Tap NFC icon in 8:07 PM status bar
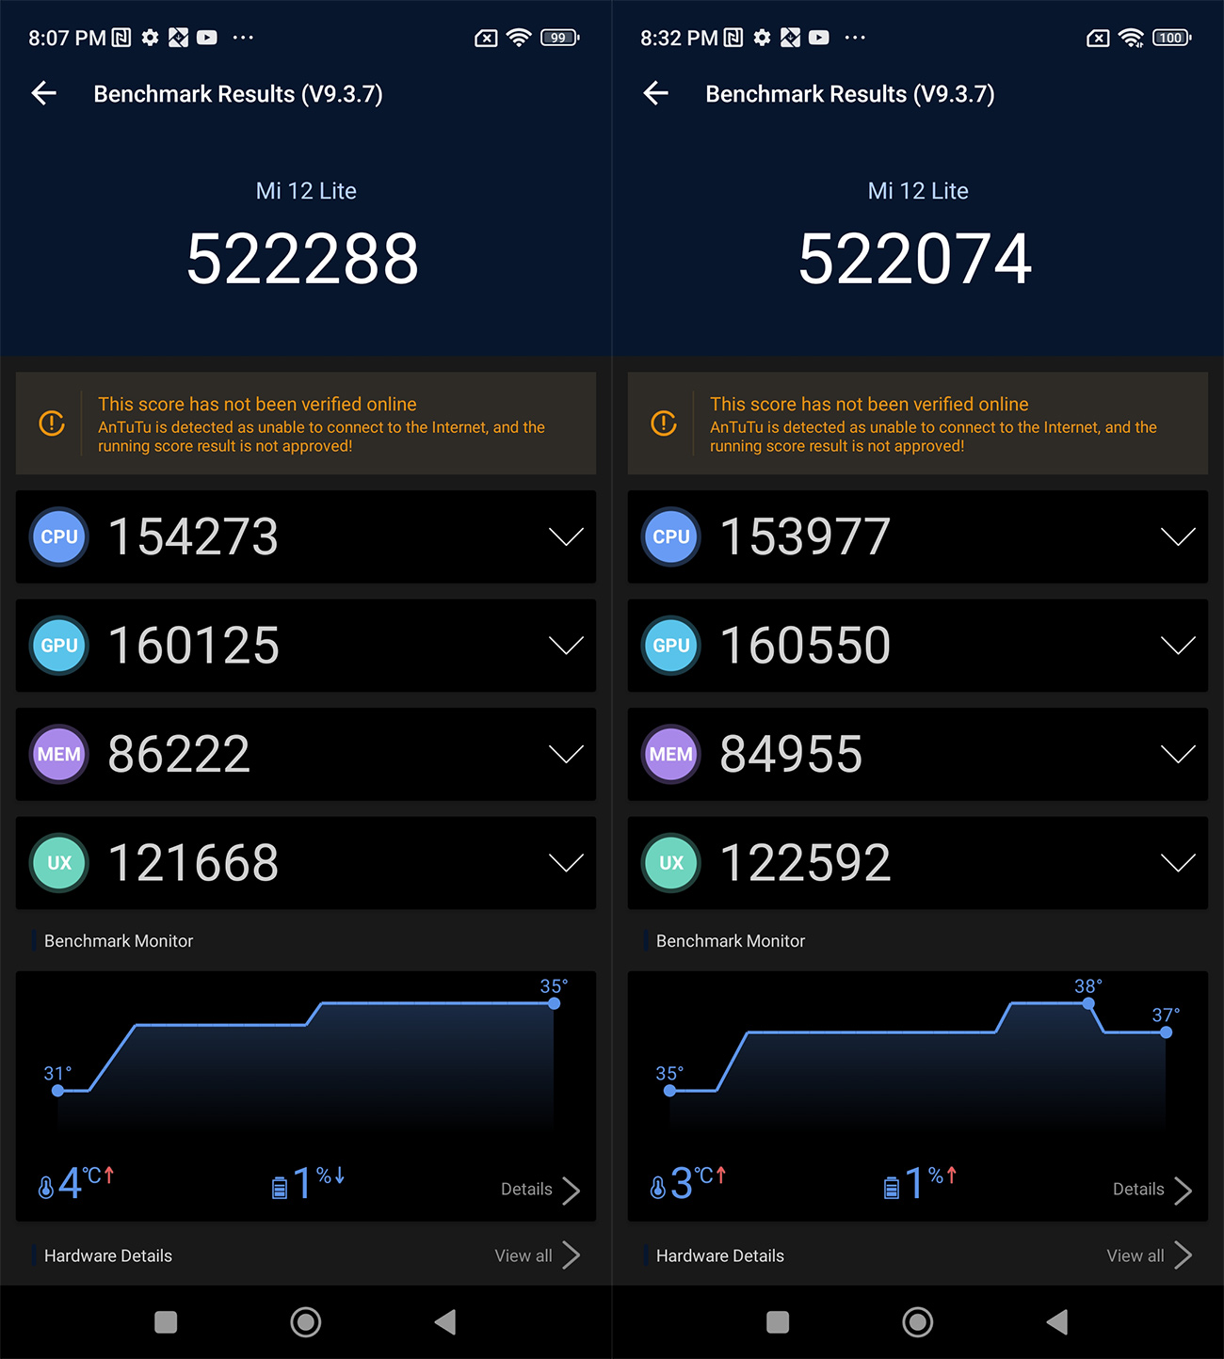Screen dimensions: 1224x1359 tap(121, 38)
